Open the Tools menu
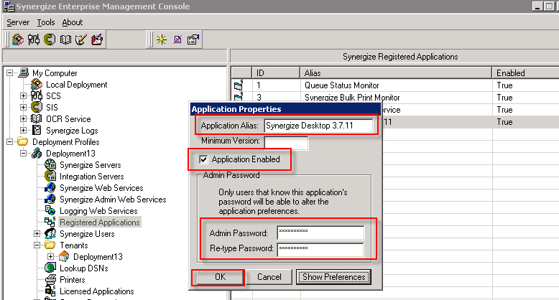The image size is (559, 300). click(46, 22)
